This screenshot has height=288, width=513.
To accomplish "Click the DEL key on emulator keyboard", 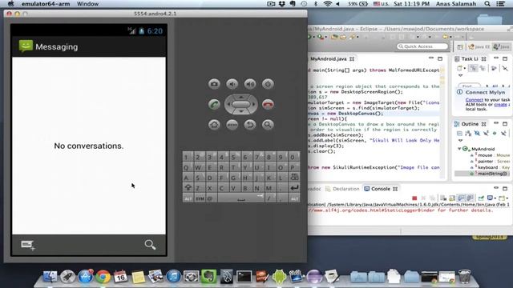I will point(294,178).
